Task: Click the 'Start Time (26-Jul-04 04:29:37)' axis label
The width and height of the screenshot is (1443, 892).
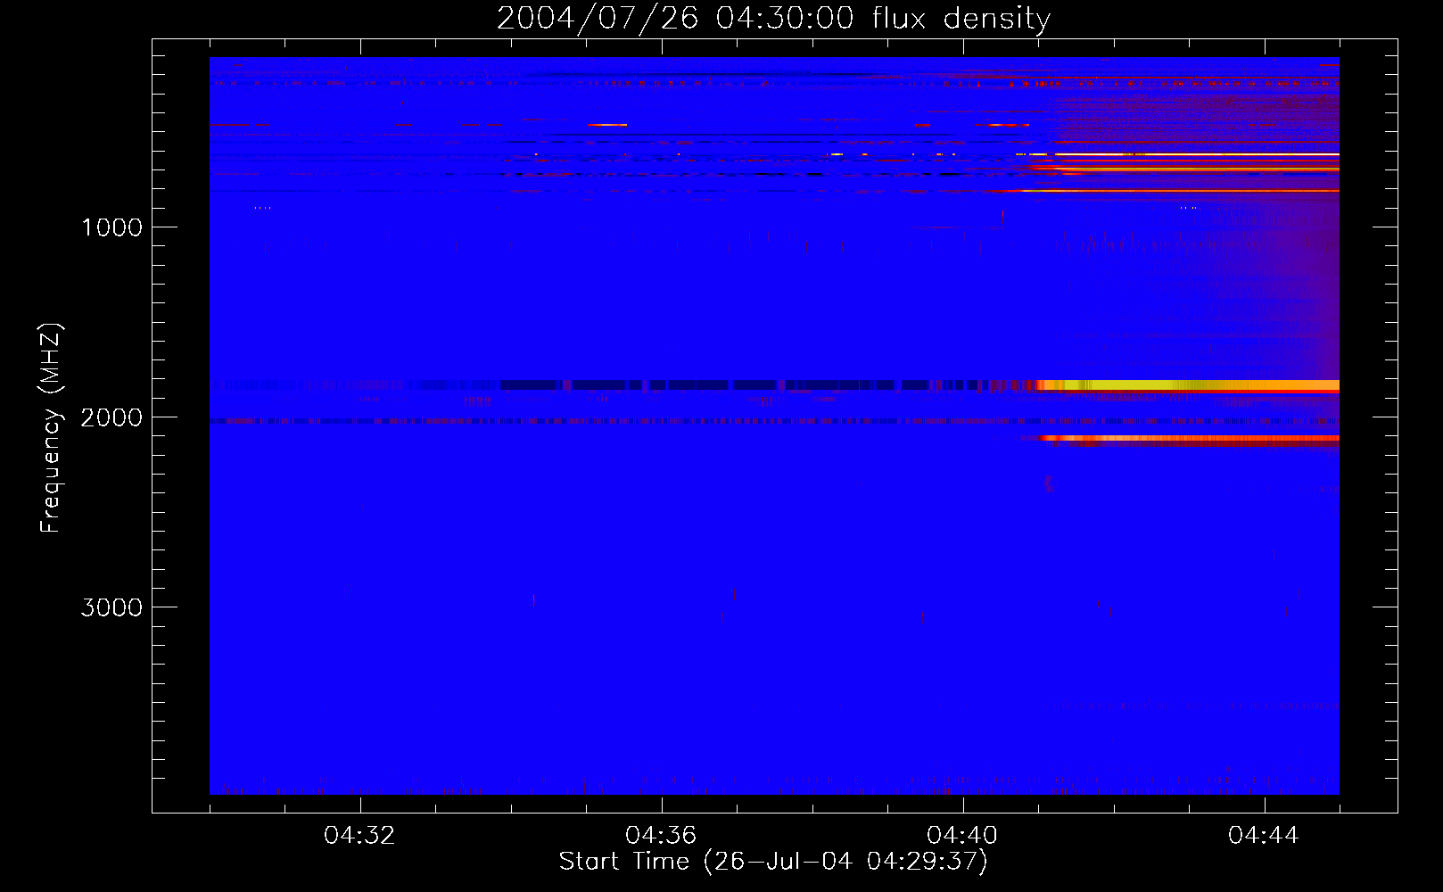Action: tap(773, 862)
